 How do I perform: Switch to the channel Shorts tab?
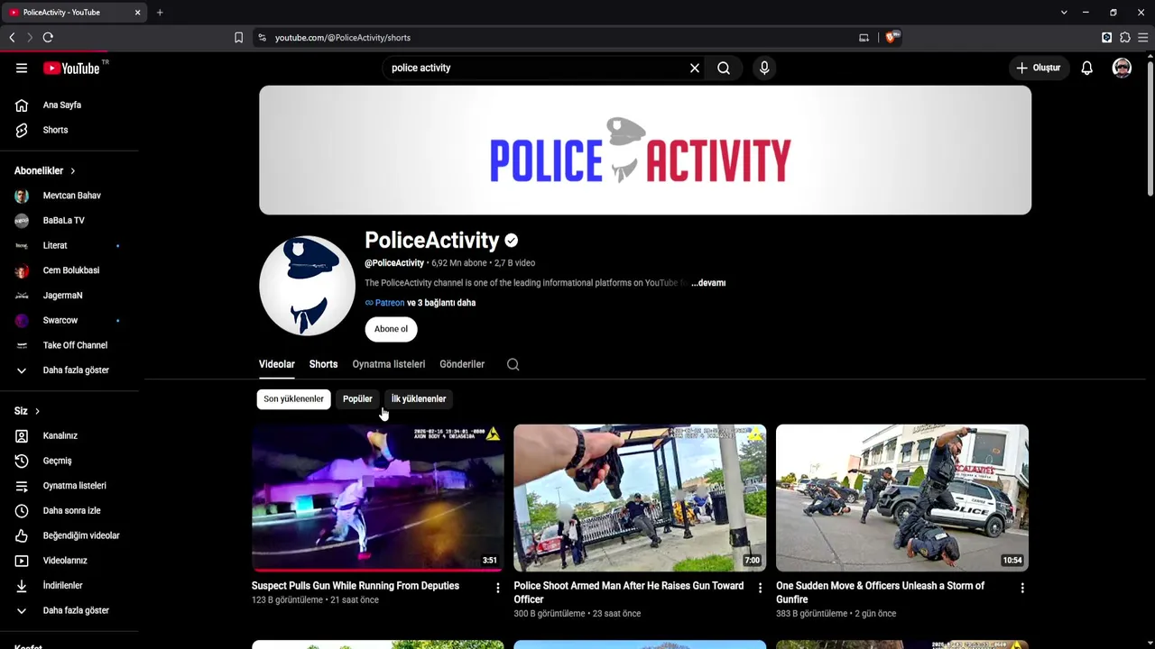point(323,364)
